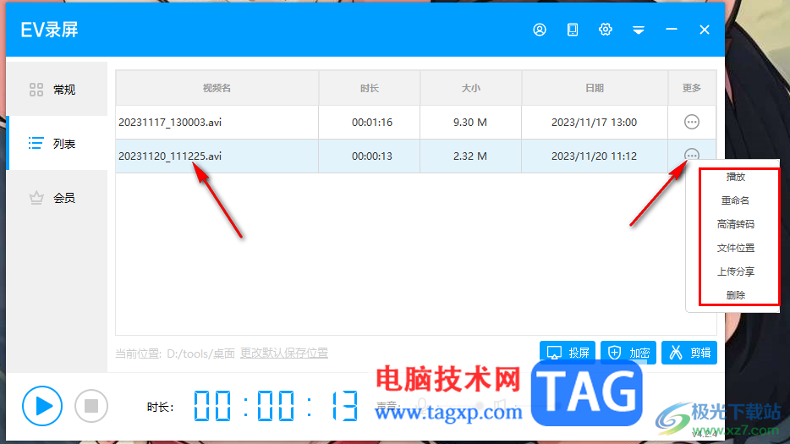Choose 高清转码 from the context menu
Viewport: 790px width, 444px height.
click(x=736, y=224)
